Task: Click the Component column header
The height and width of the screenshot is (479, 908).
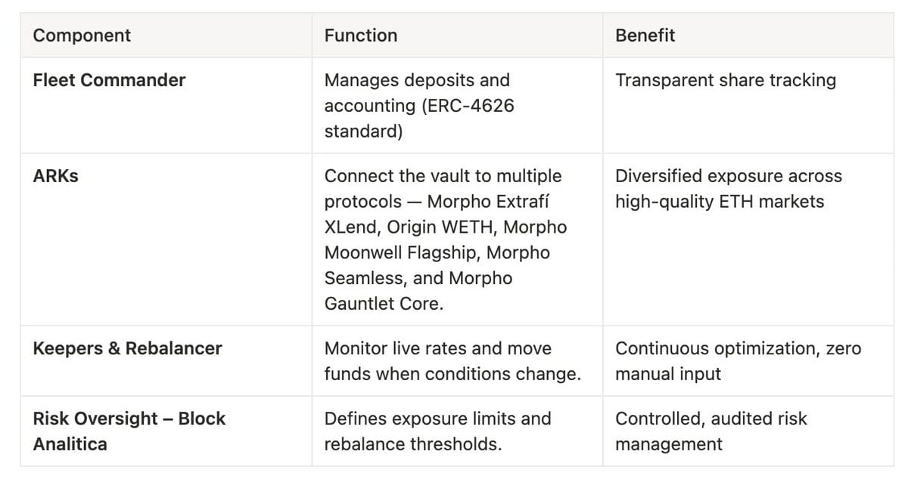Action: point(82,36)
